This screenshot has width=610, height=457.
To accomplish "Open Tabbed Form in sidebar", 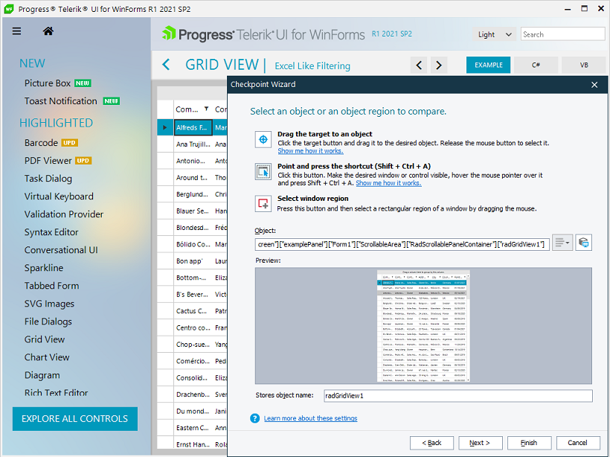I will point(52,286).
